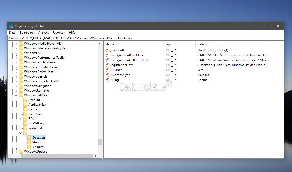Select the UIBranch value name
The height and width of the screenshot is (172, 292).
click(x=116, y=70)
